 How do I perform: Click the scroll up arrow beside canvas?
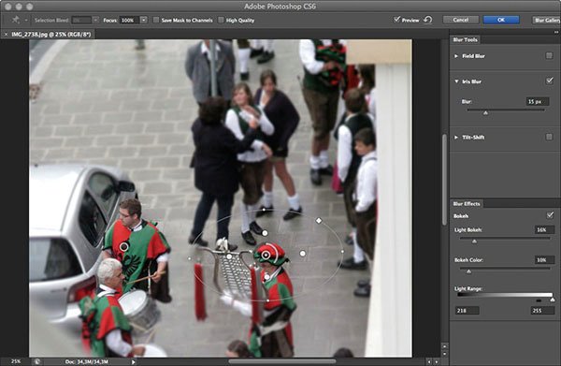(x=444, y=346)
